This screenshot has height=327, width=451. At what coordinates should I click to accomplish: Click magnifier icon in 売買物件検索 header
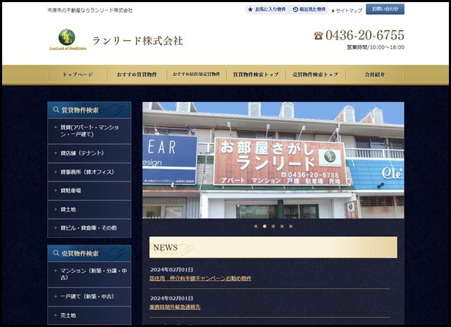[x=56, y=253]
